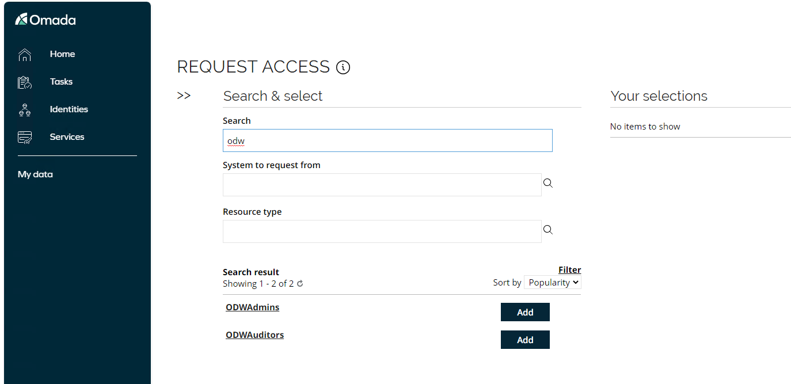Go to Home in the sidebar

62,54
